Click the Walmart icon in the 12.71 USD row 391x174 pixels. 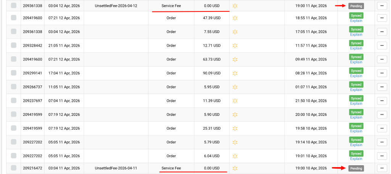pyautogui.click(x=235, y=46)
